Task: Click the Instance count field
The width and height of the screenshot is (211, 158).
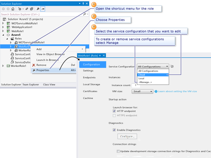Action: (x=136, y=85)
